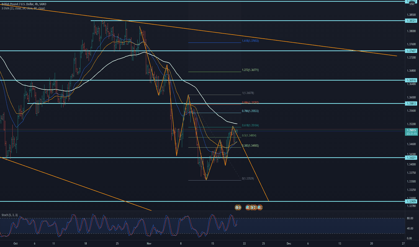Open the Stoch (5, 3, 3) indicator legend
The width and height of the screenshot is (419, 247).
[9, 215]
